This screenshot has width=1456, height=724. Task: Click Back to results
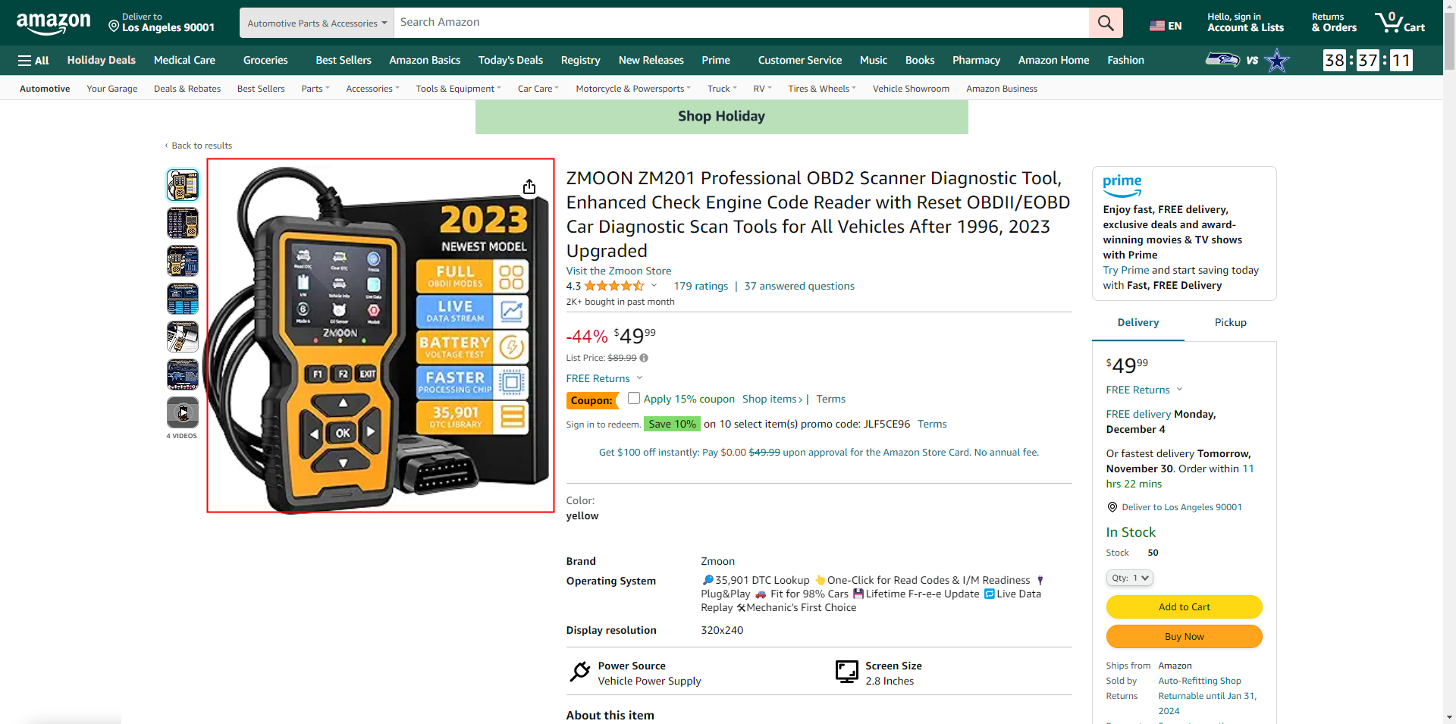click(x=199, y=146)
